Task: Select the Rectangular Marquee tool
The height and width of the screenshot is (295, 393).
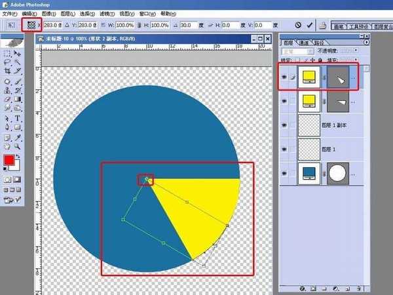Action: (7, 54)
